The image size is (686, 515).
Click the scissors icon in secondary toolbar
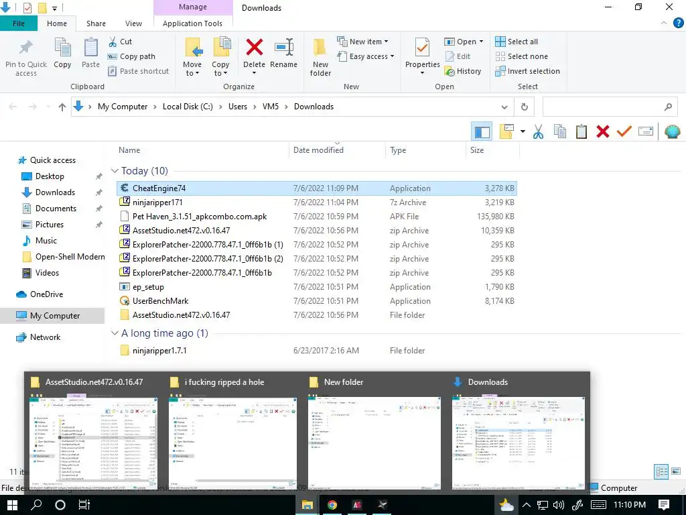point(538,131)
